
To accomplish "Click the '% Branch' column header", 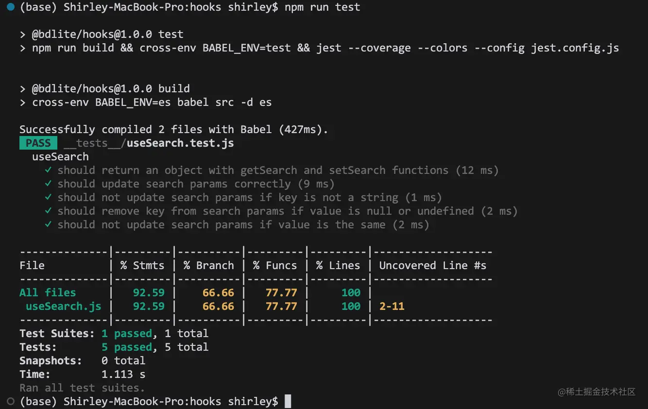I will (x=209, y=265).
